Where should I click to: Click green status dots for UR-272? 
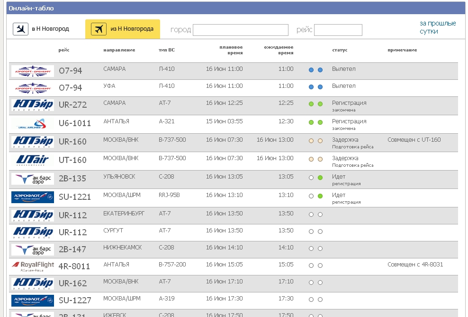pos(315,104)
